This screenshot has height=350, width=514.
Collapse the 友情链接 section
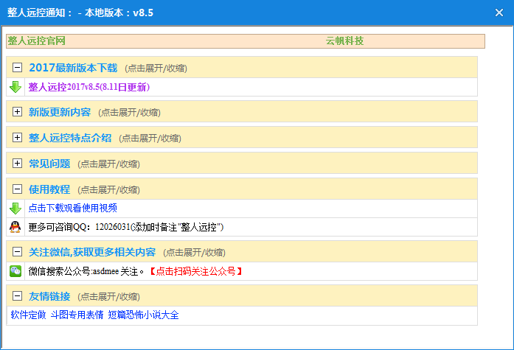[x=18, y=296]
